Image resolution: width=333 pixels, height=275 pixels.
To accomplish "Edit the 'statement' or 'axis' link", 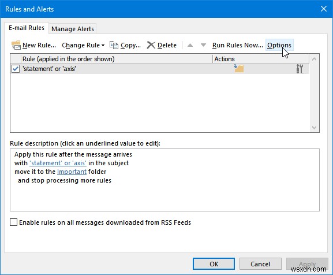I will click(58, 163).
